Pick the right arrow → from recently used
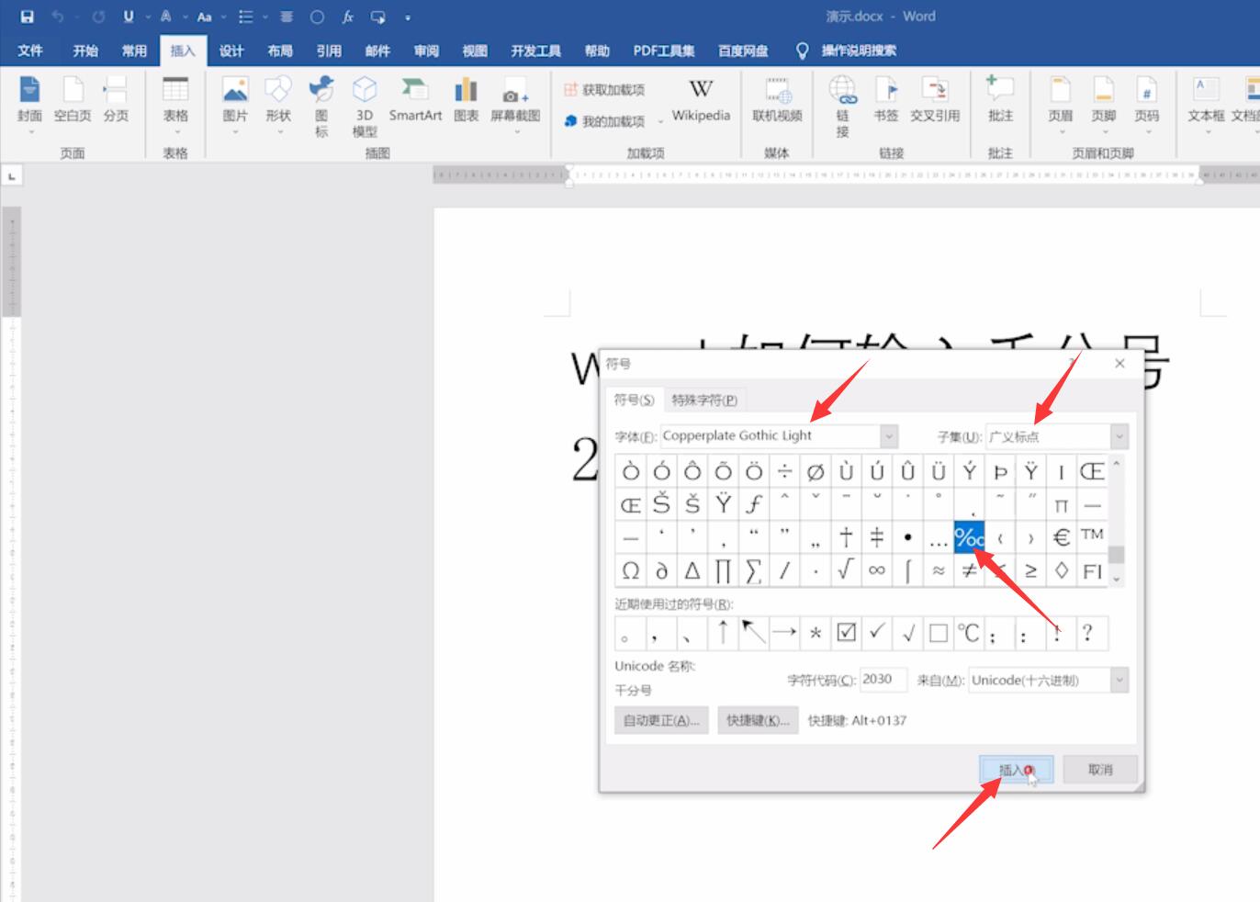The width and height of the screenshot is (1260, 902). pos(784,633)
